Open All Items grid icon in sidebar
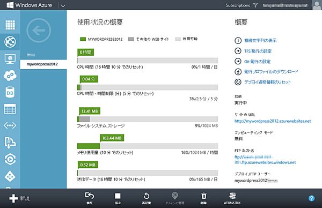322x208 pixels. (x=10, y=25)
